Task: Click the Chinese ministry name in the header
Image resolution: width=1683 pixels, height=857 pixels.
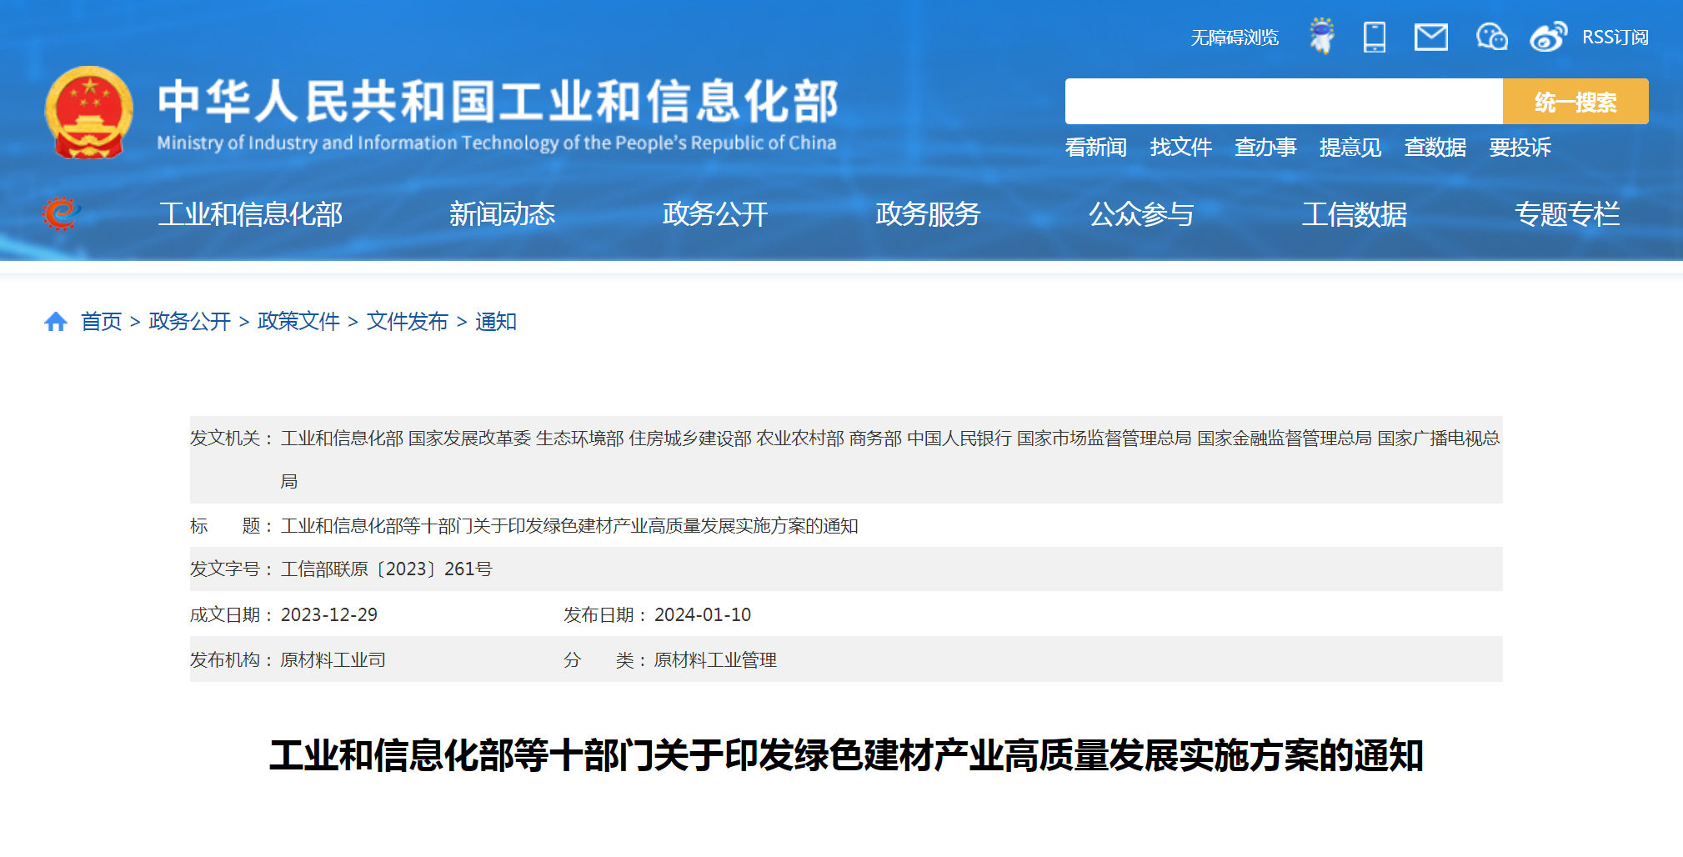Action: click(x=498, y=101)
